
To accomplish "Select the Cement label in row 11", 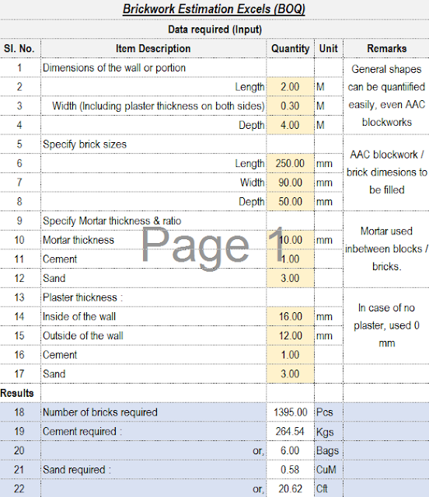I will pyautogui.click(x=60, y=259).
